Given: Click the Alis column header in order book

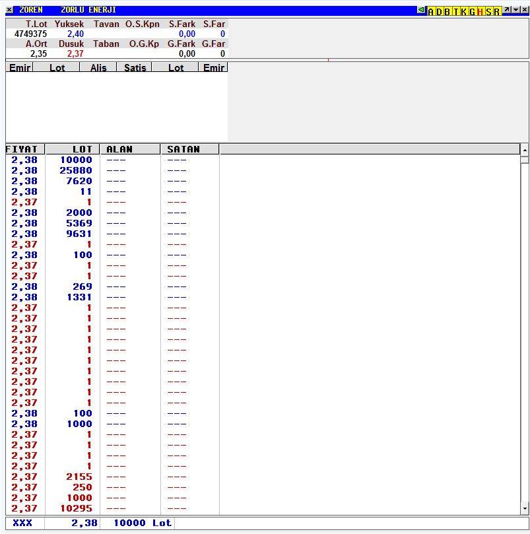Looking at the screenshot, I should 98,67.
